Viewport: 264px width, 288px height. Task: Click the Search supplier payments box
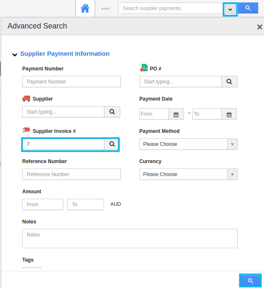pyautogui.click(x=171, y=8)
